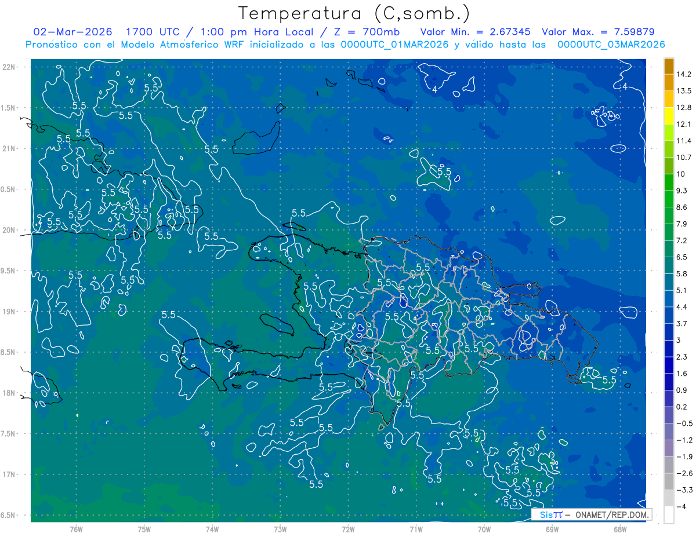Pick the yellow swatch between 12.8 and 12.1
This screenshot has width=696, height=537.
coord(669,116)
